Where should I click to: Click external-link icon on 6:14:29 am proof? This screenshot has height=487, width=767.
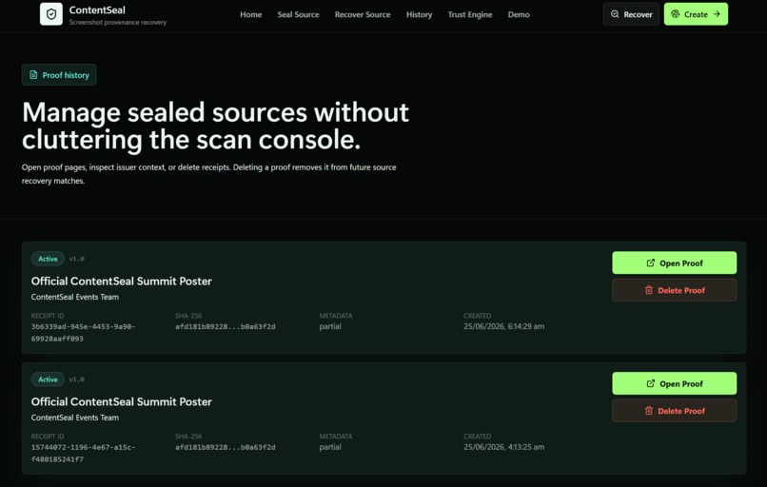click(651, 263)
